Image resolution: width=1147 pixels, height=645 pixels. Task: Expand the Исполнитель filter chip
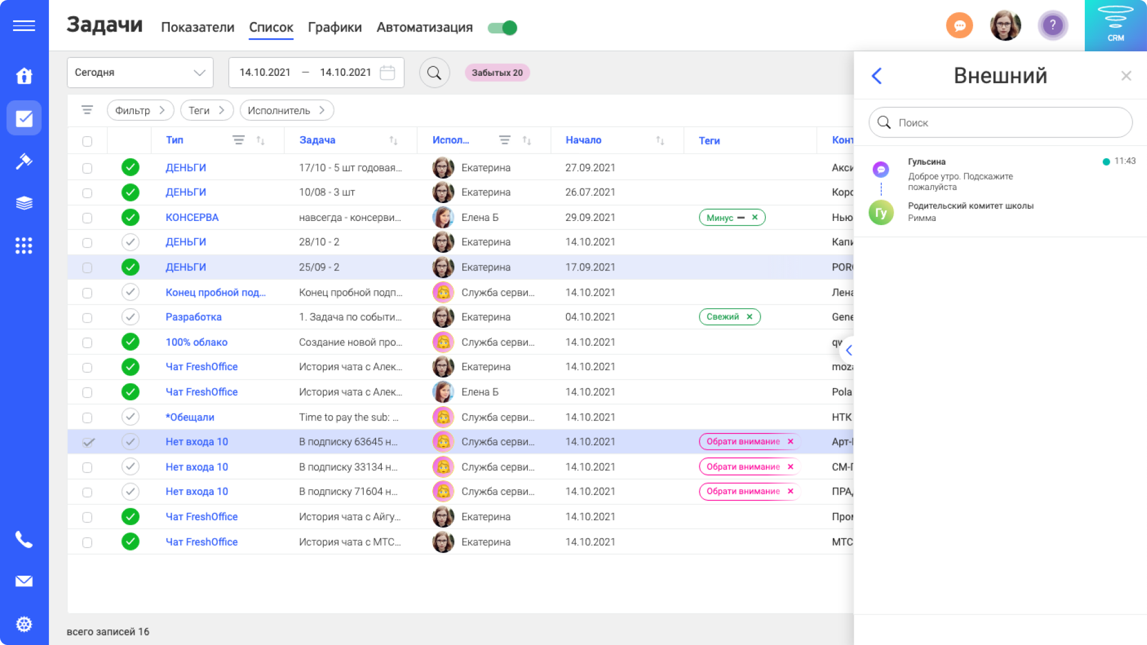pos(287,110)
